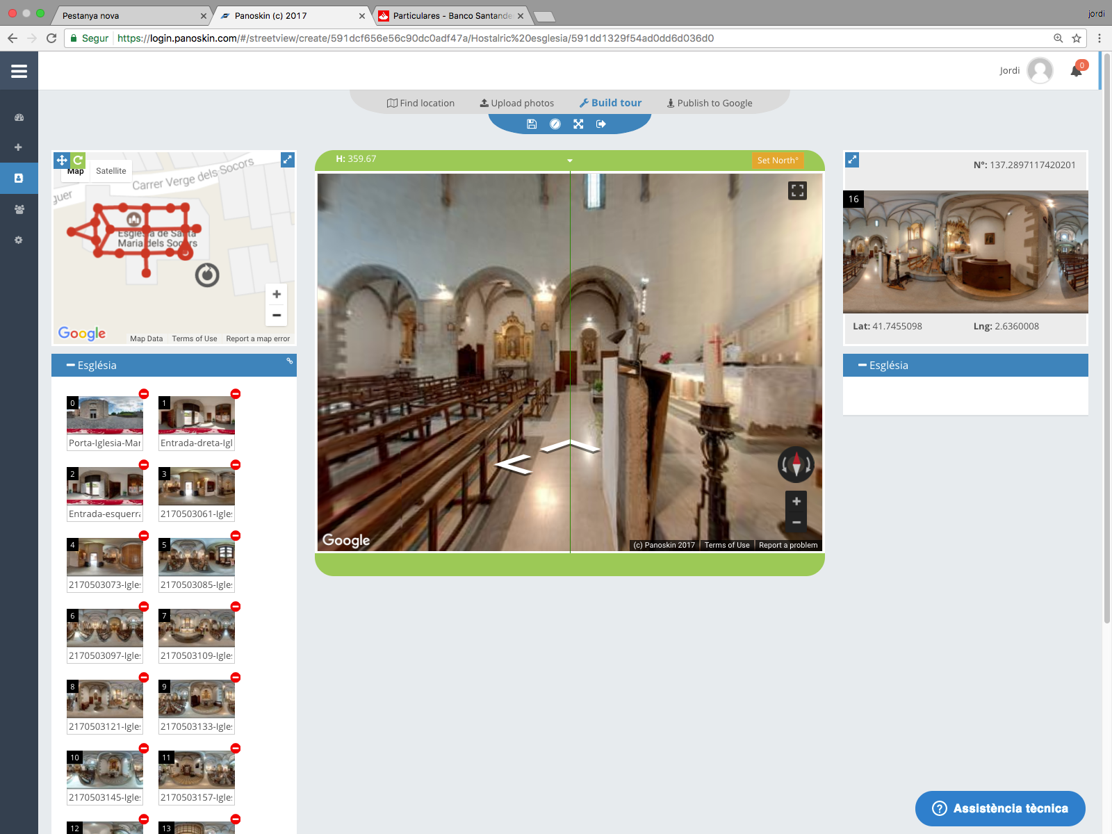Go to Find location step
This screenshot has height=834, width=1112.
(420, 103)
